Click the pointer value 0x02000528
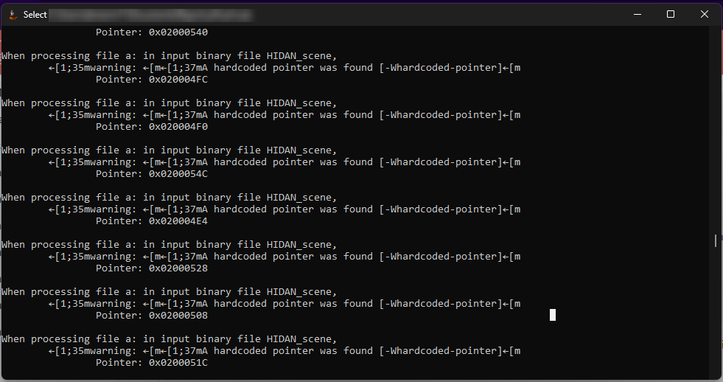This screenshot has width=723, height=382. pyautogui.click(x=178, y=268)
